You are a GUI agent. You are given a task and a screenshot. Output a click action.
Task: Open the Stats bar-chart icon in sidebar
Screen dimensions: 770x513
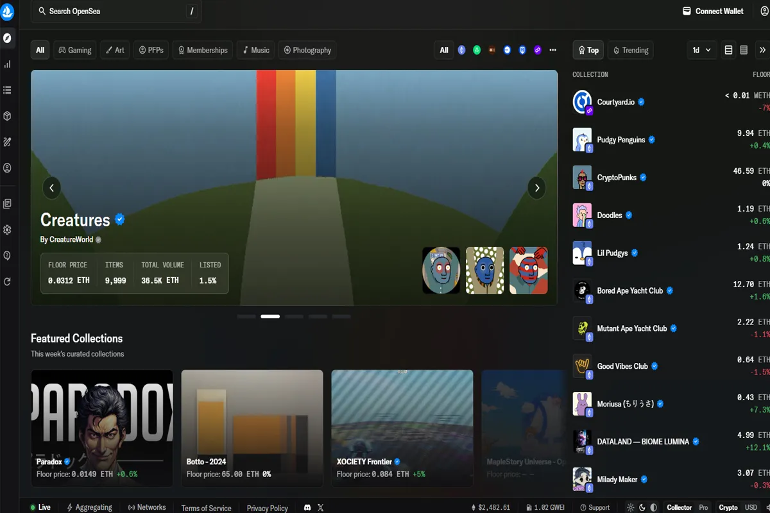click(x=8, y=64)
